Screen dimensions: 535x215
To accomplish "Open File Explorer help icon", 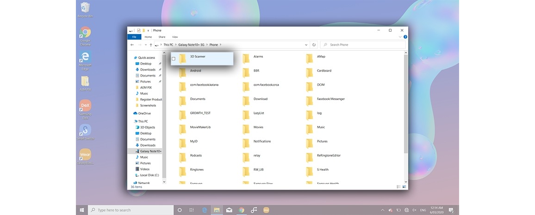I will (x=405, y=37).
